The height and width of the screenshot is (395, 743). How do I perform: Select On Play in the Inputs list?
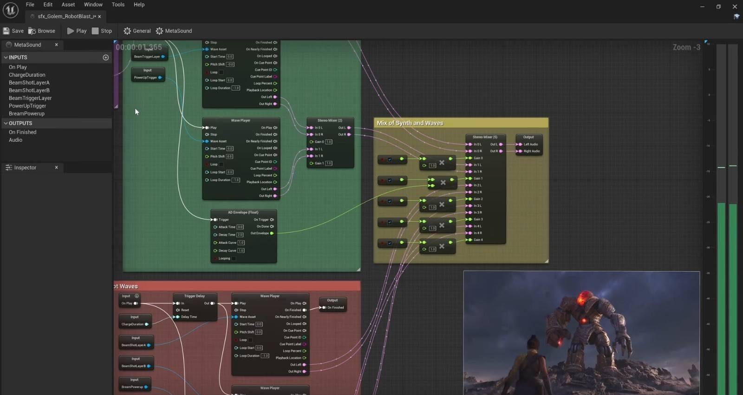tap(18, 67)
